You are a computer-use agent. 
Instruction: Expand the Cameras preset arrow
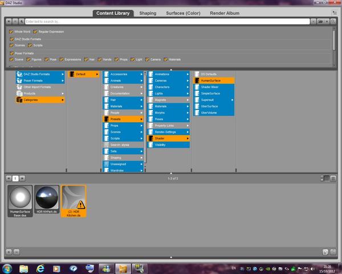188,80
